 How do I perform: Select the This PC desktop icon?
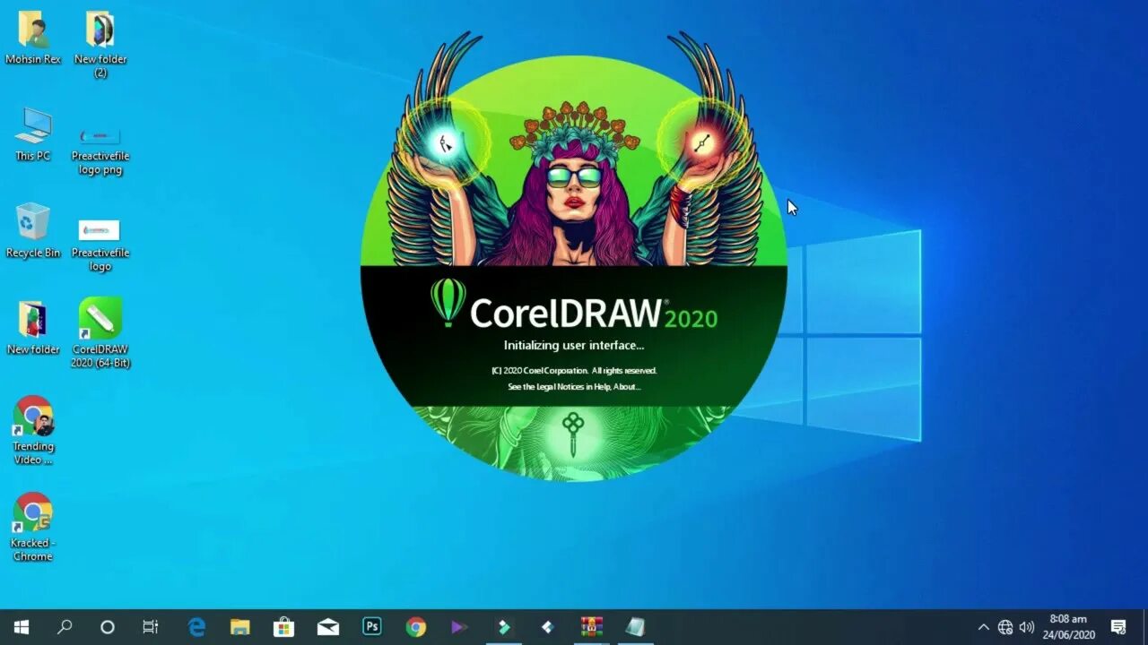pyautogui.click(x=33, y=134)
